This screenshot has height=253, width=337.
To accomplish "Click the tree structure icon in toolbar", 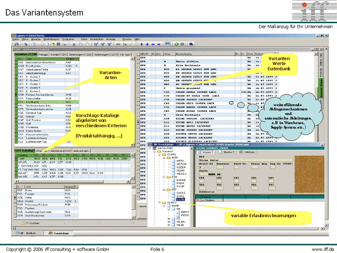I will click(26, 44).
